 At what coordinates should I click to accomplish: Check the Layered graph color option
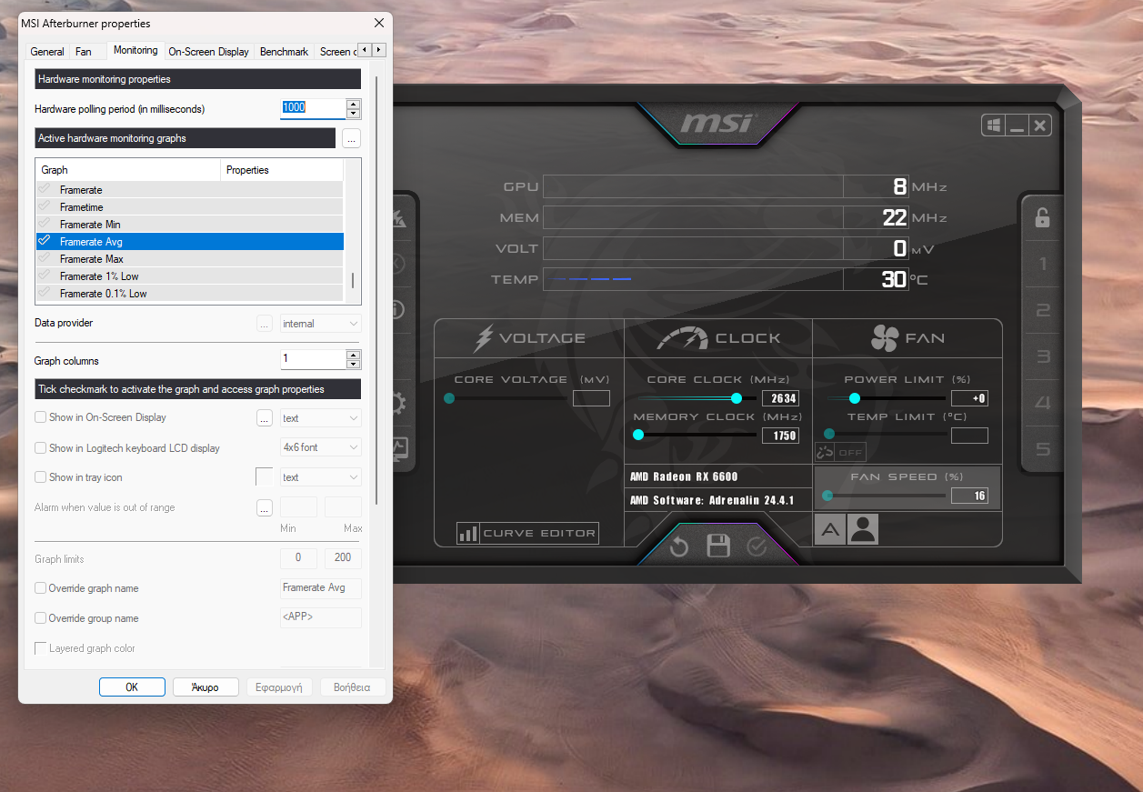tap(40, 648)
